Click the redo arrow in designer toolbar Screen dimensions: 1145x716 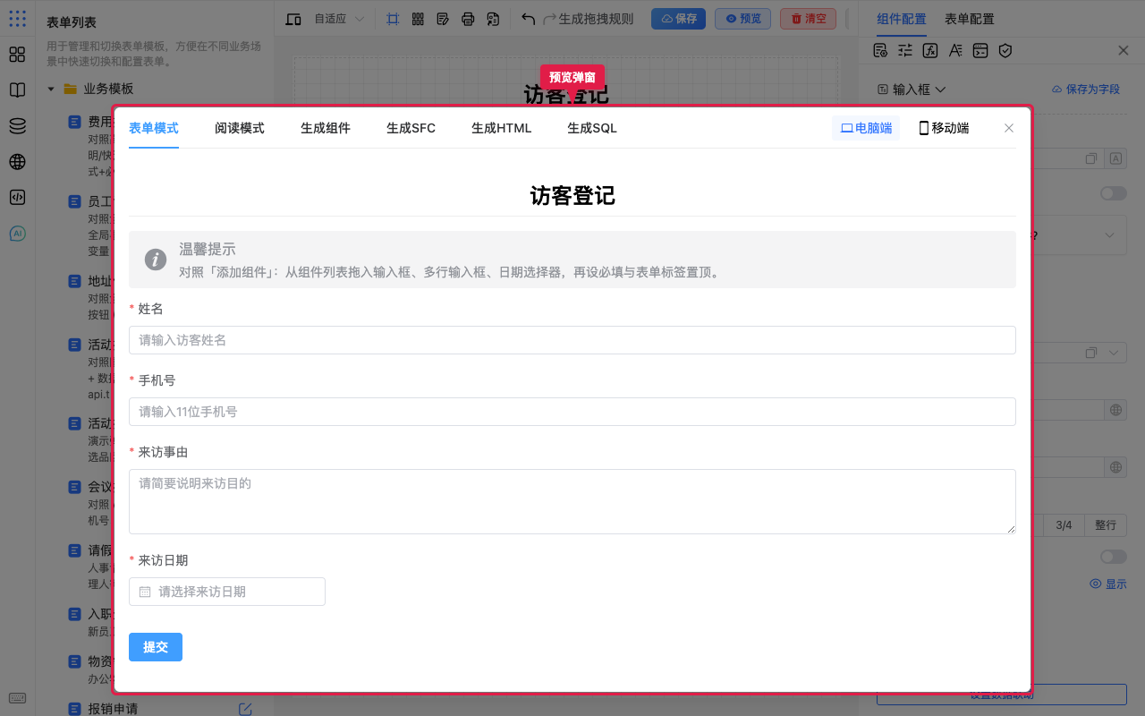pyautogui.click(x=550, y=19)
